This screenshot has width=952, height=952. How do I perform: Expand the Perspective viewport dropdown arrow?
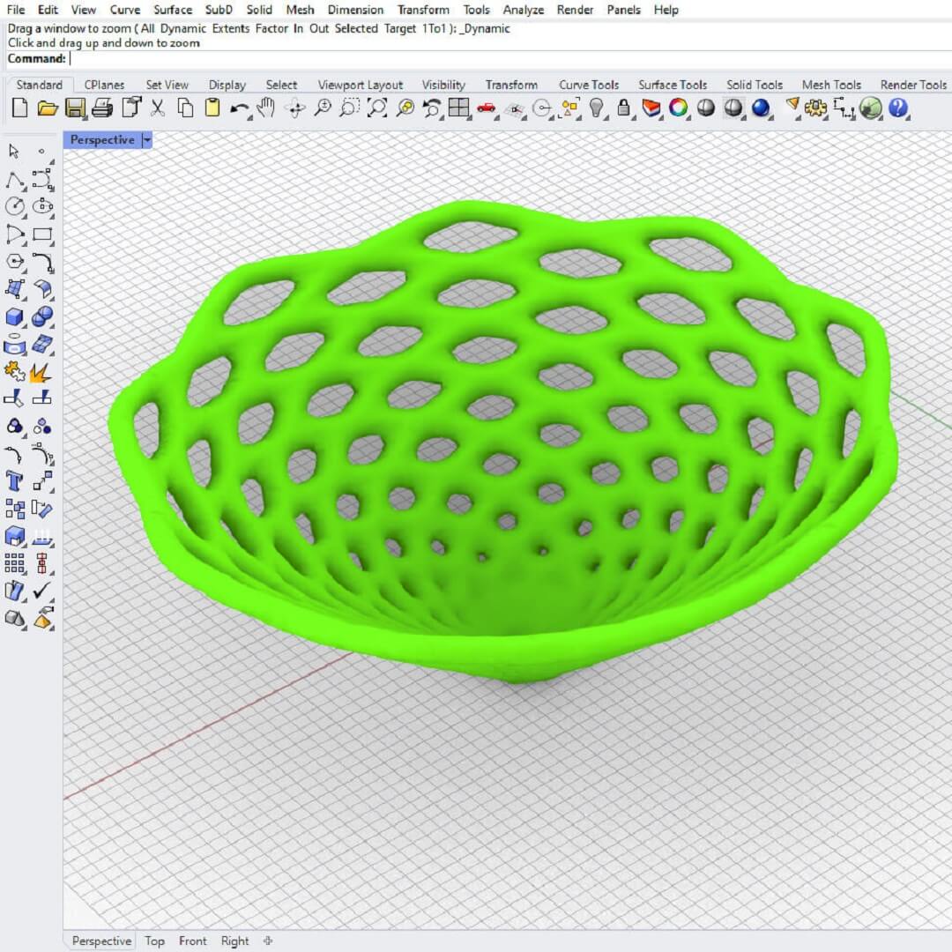point(146,140)
